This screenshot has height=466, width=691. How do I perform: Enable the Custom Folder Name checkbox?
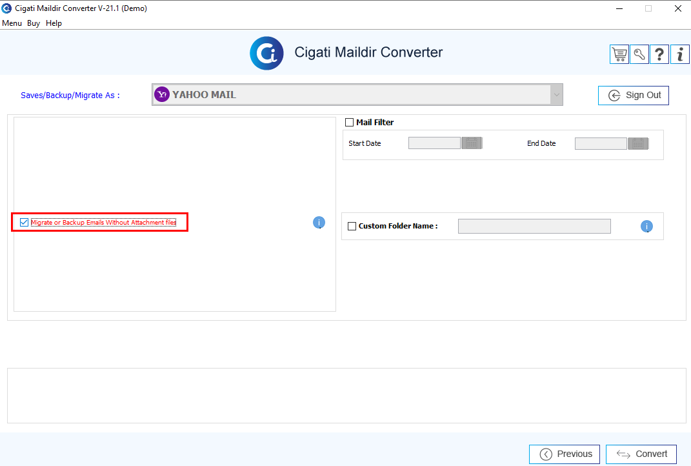[352, 226]
